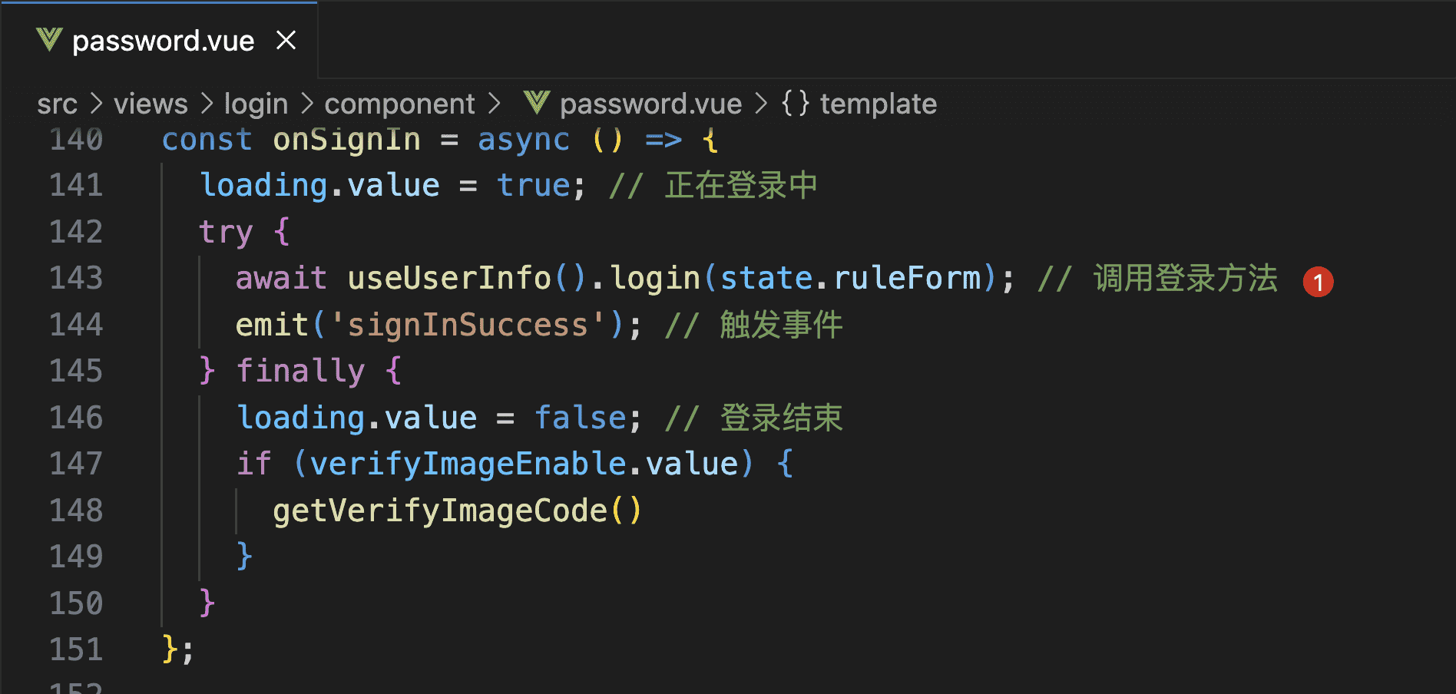Click the Vue icon in the breadcrumbs
Viewport: 1456px width, 694px height.
click(537, 102)
